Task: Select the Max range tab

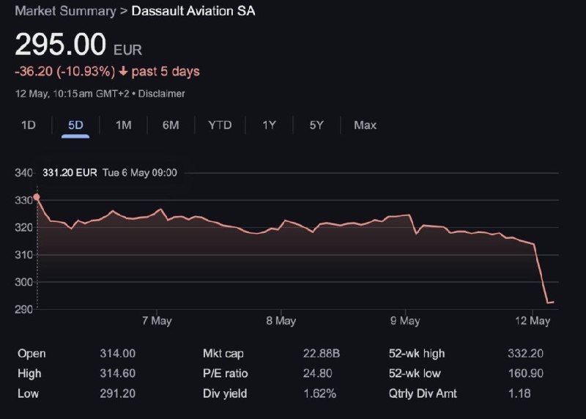Action: 365,125
